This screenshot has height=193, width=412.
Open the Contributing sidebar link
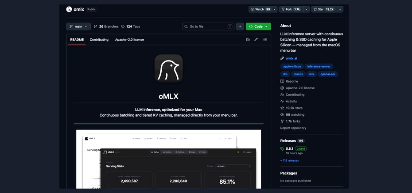292,95
